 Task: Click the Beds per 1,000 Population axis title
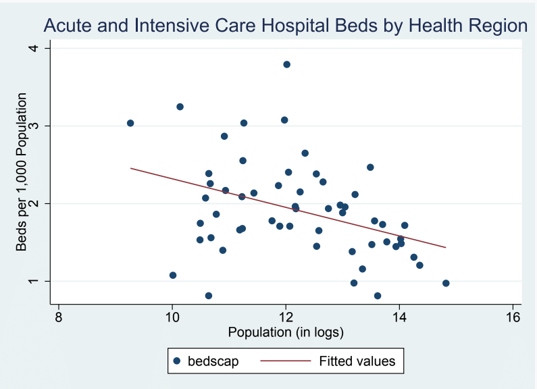(x=22, y=172)
